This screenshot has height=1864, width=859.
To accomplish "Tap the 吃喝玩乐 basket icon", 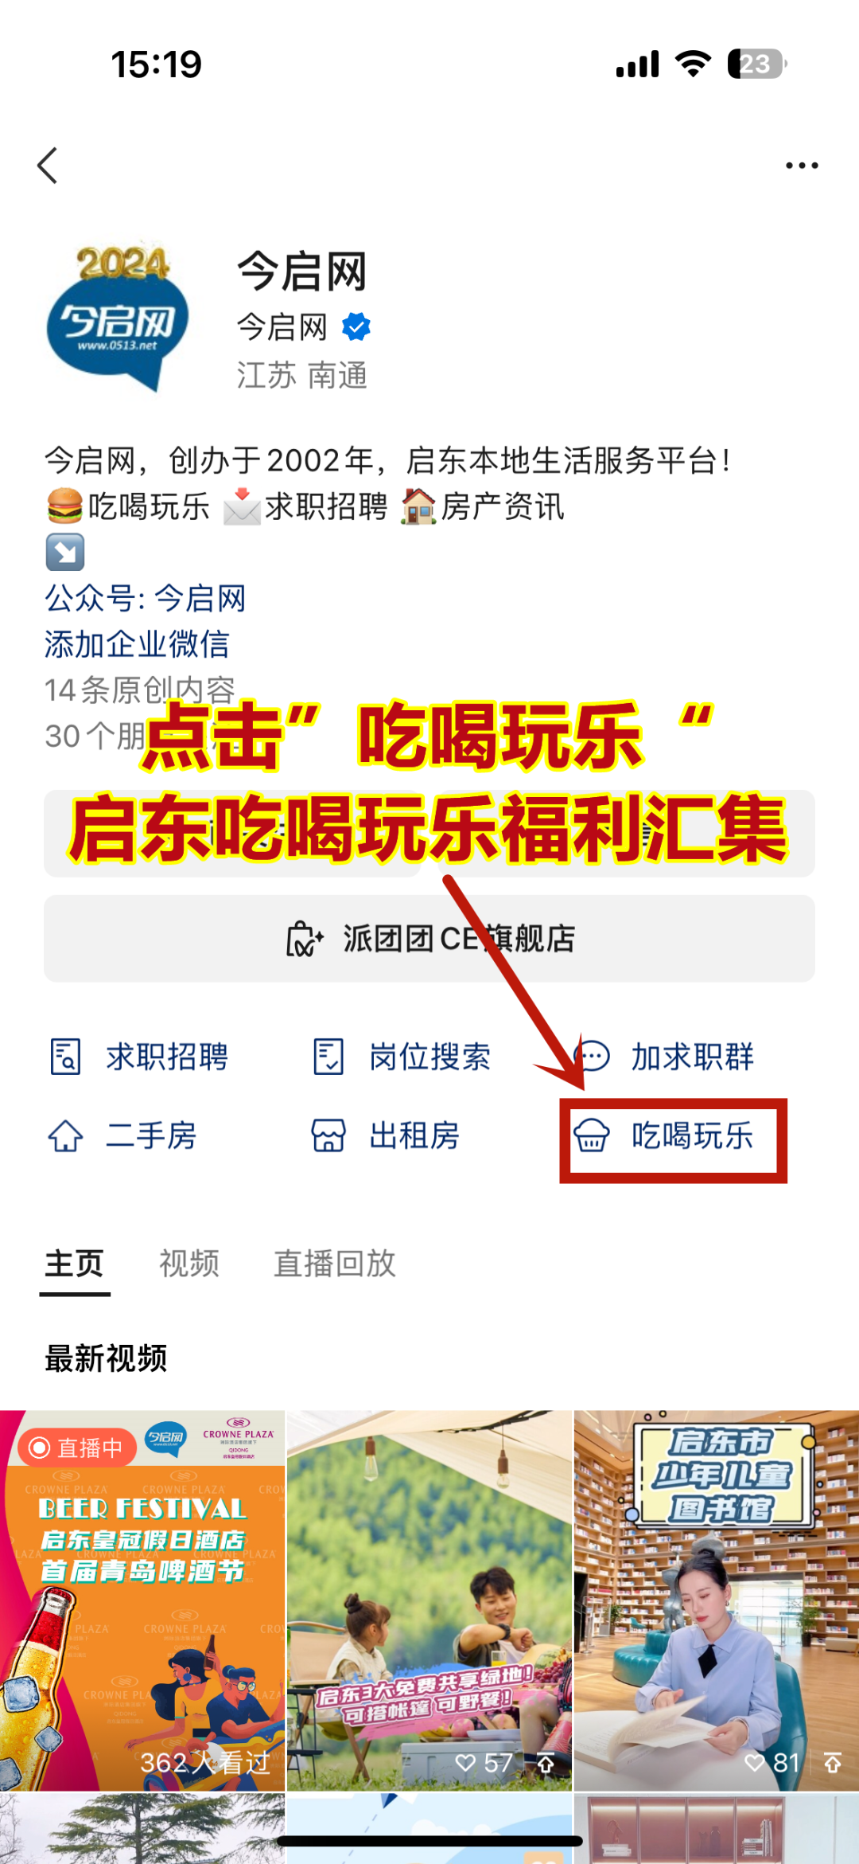I will [592, 1135].
